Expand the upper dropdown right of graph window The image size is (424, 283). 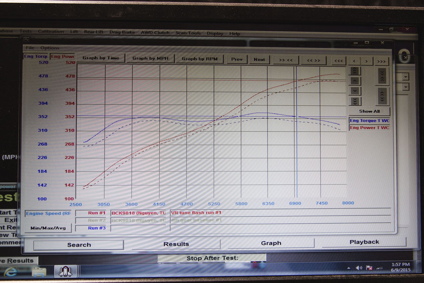point(405,77)
